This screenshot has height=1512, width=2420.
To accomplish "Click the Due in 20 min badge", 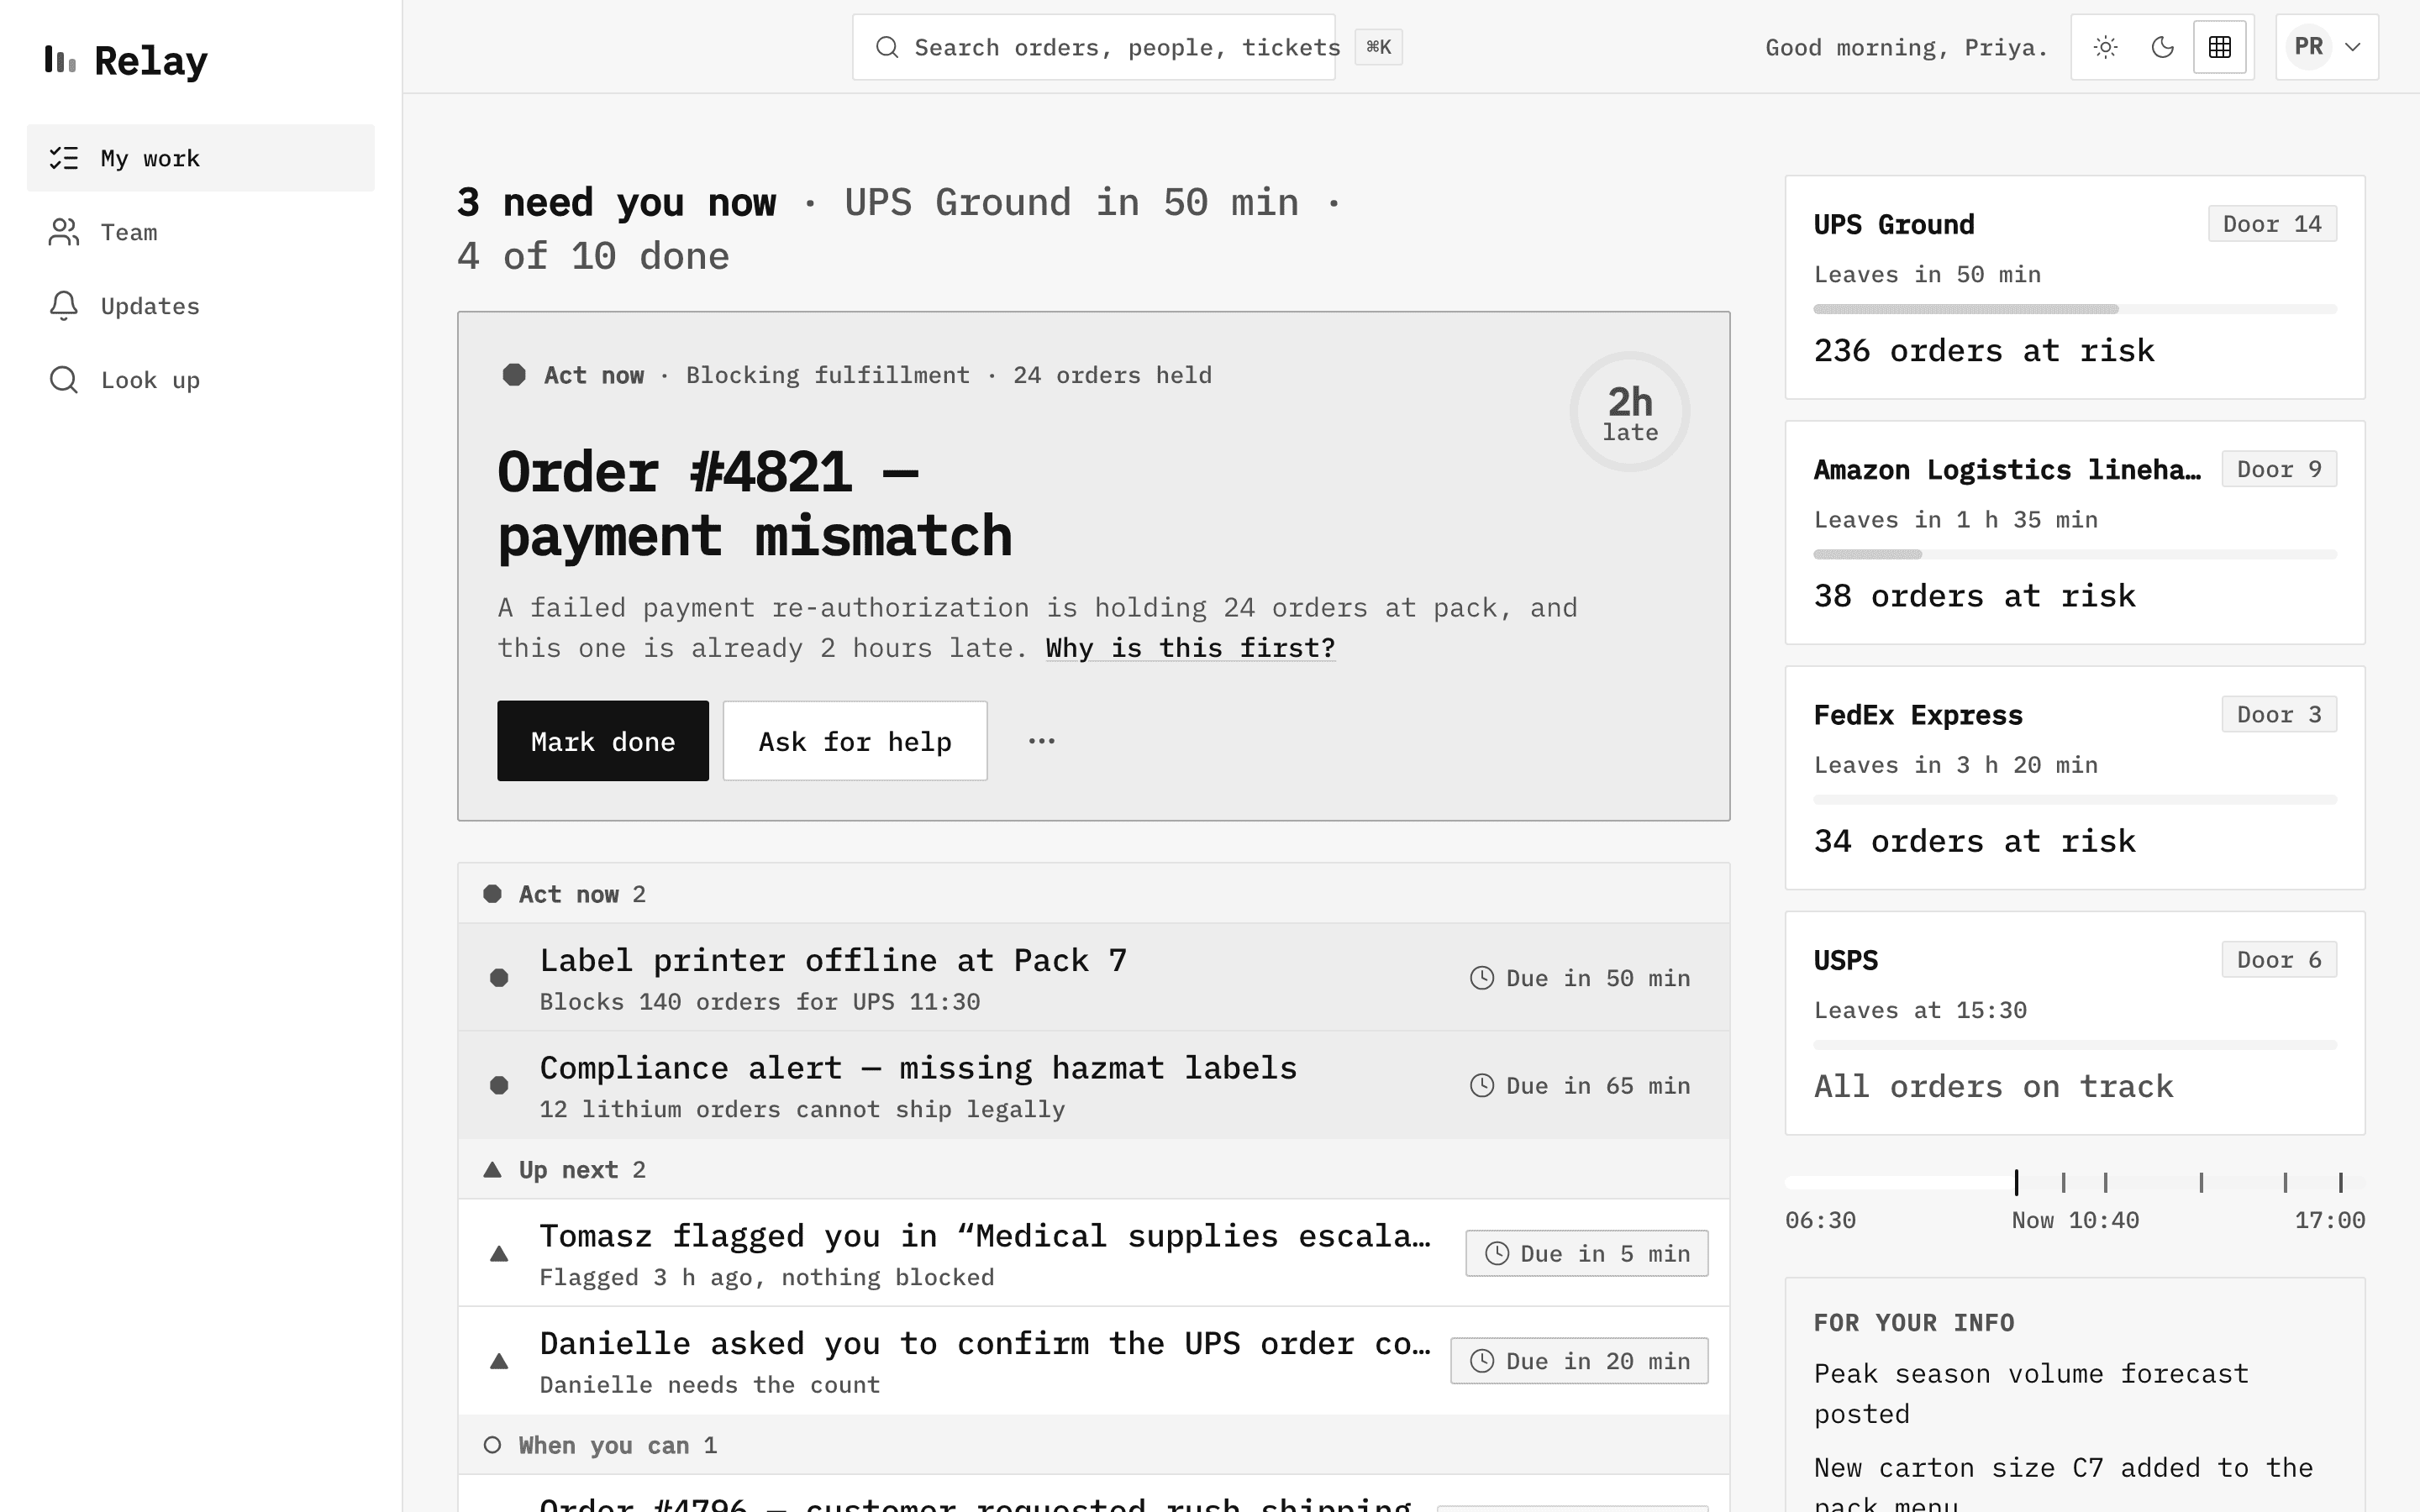I will coord(1579,1361).
